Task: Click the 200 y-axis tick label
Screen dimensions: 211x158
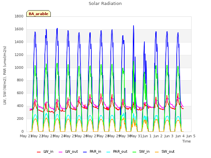Action: coord(20,118)
